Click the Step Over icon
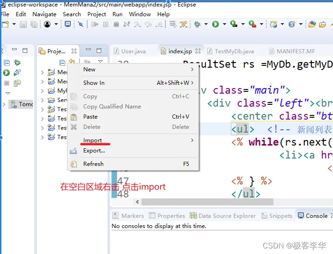 coord(148,24)
